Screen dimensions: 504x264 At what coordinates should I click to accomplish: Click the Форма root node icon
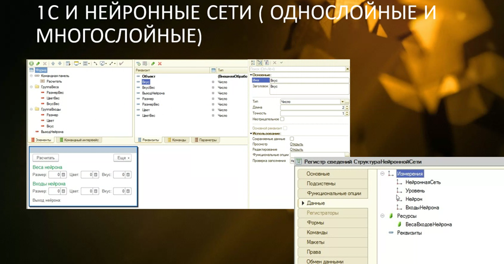click(x=32, y=70)
